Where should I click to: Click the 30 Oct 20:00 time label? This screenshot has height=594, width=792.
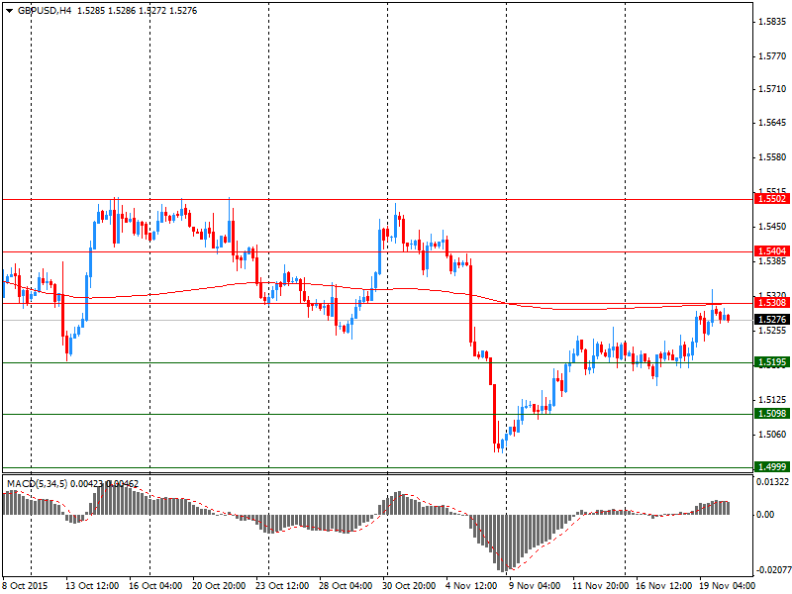click(x=409, y=586)
